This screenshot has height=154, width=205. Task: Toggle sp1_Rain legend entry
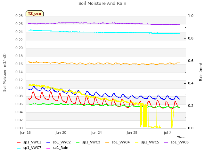coord(57,148)
